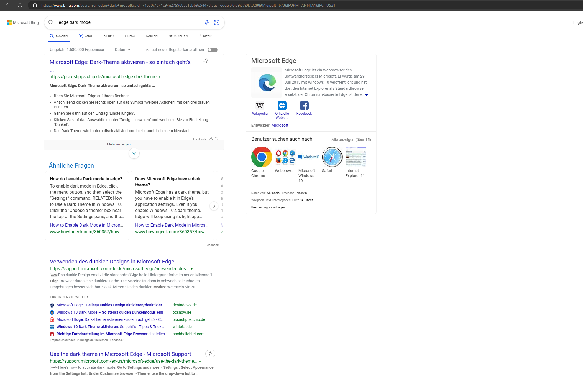Click the lightbulb icon beside Microsoft Support result

point(210,354)
